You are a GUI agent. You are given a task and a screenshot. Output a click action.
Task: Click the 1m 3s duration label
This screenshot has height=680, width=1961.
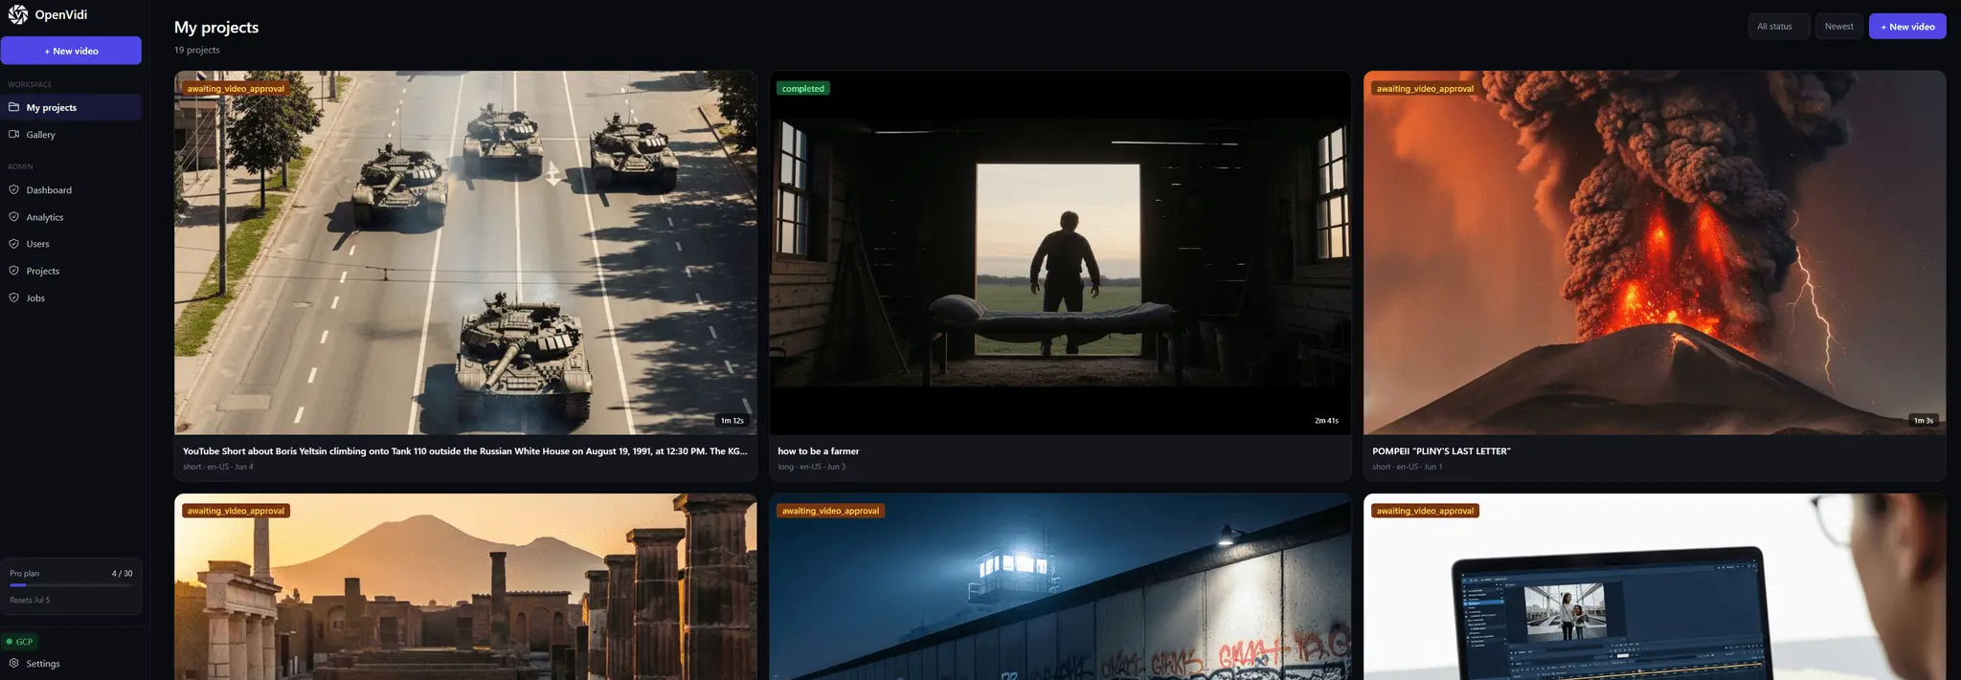[x=1923, y=421]
